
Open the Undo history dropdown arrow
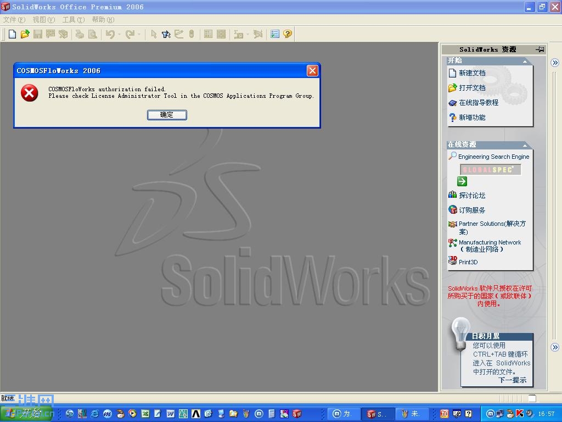coord(119,35)
